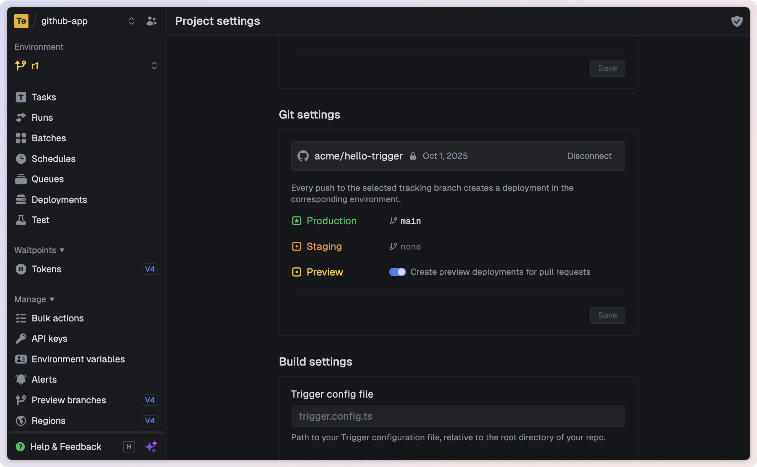The image size is (757, 467).
Task: Open Runs via its sidebar icon
Action: 21,117
